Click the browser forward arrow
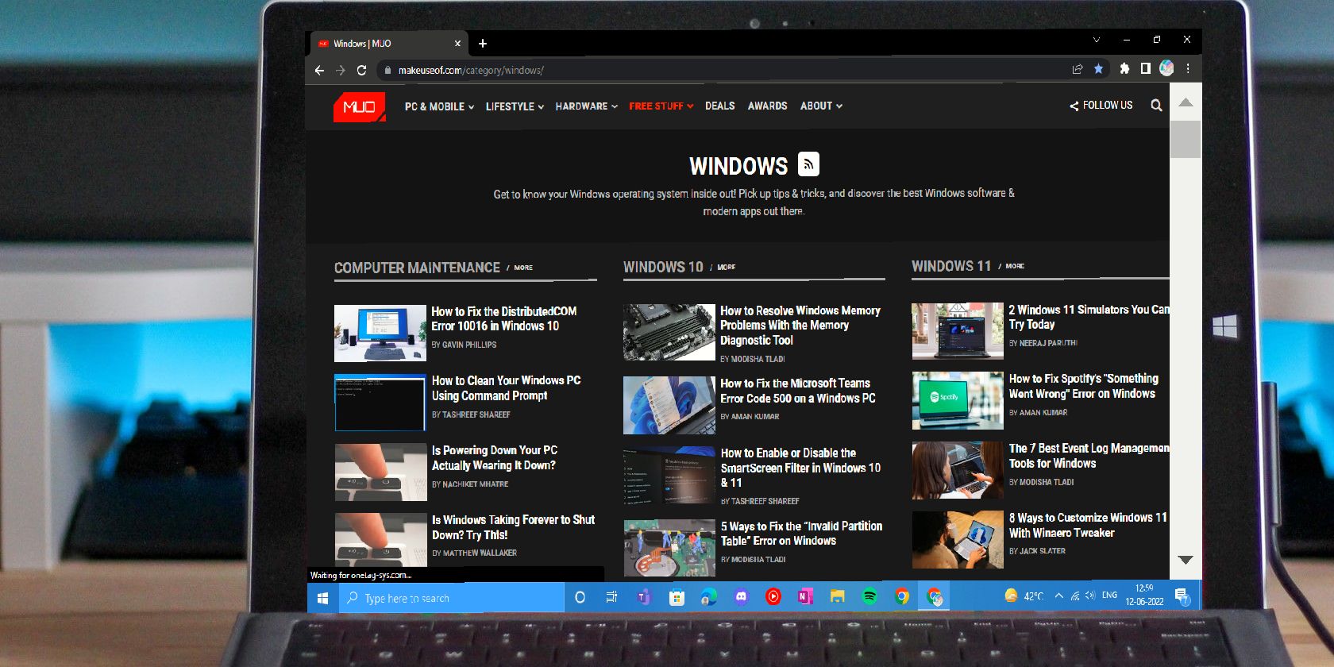The width and height of the screenshot is (1334, 667). pyautogui.click(x=341, y=70)
